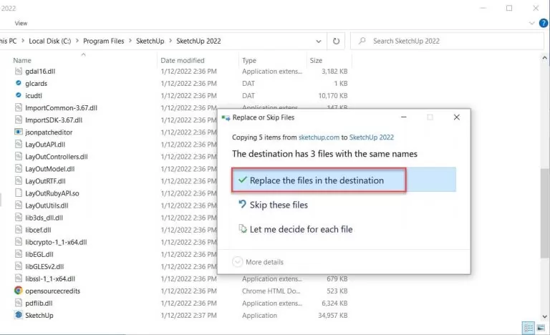Click the LayOutRubyAPI.so file icon
Image resolution: width=550 pixels, height=335 pixels.
19,193
